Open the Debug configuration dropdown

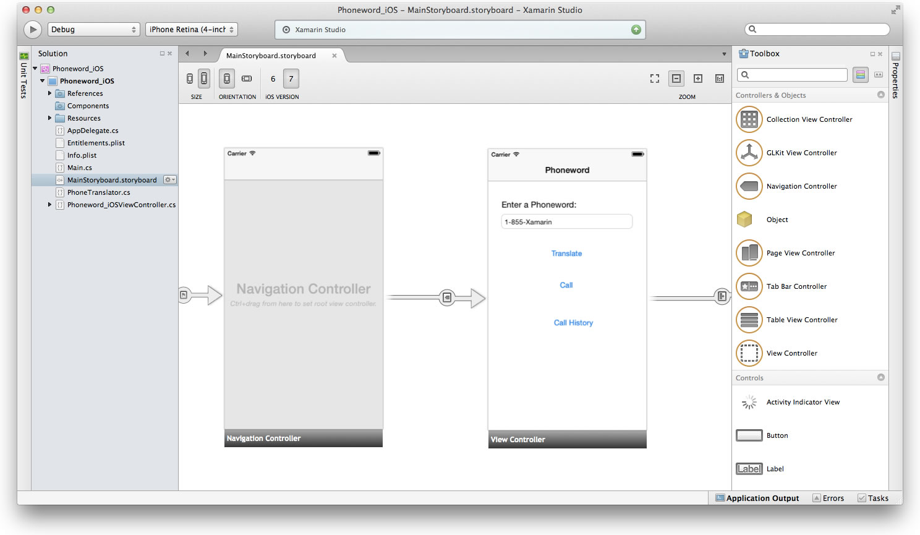(94, 29)
